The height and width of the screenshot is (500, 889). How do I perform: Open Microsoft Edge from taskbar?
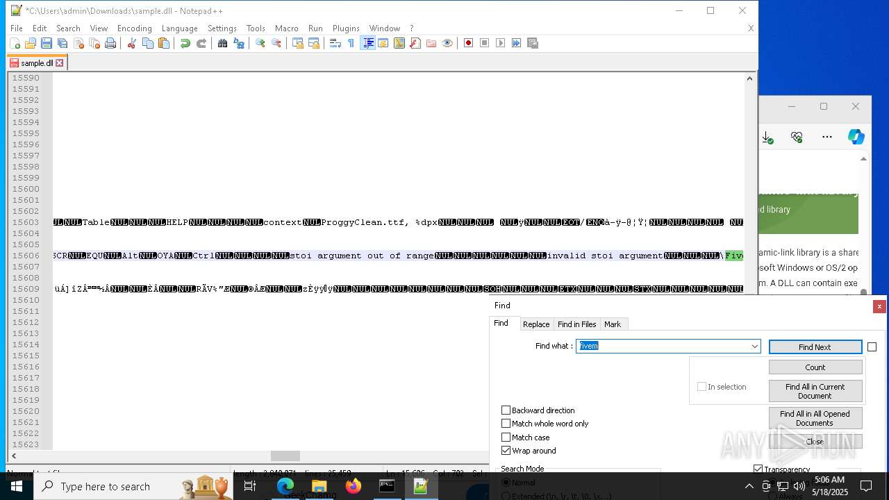point(286,486)
